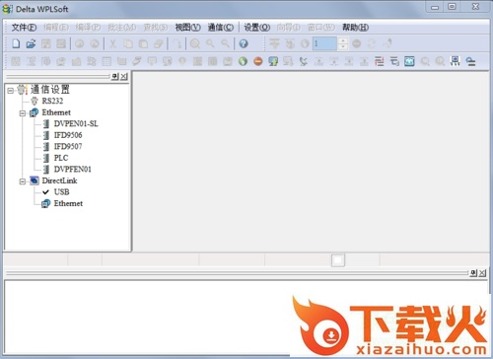
Task: Decrease the toolbar number with down arrow
Action: (343, 46)
